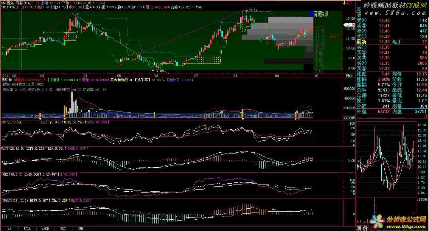
Task: Click the 卖① 12.39 ask row
Action: (x=392, y=36)
